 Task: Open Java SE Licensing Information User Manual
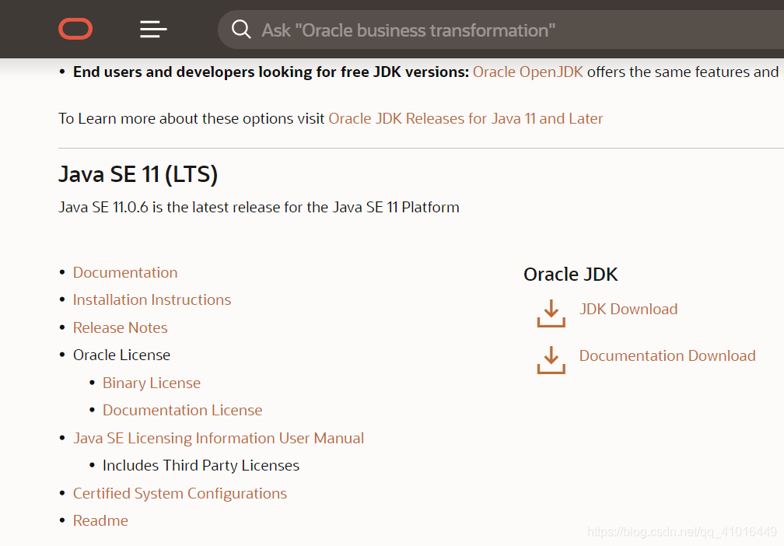(x=219, y=438)
